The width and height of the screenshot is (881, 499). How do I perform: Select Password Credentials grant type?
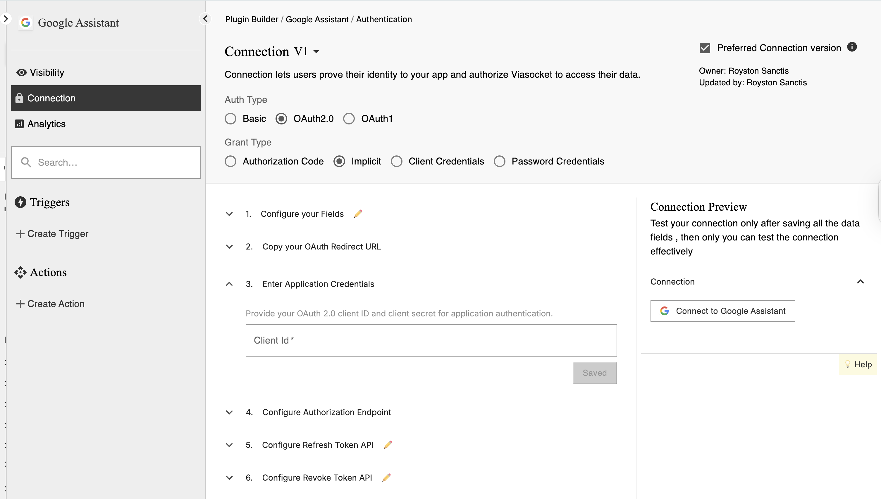(500, 162)
